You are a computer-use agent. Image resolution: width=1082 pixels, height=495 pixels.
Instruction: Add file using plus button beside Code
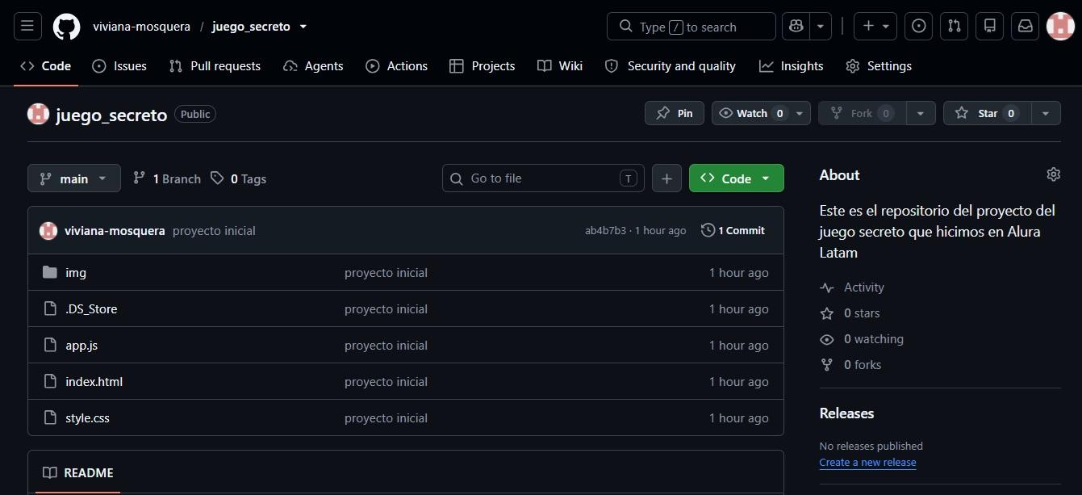click(x=666, y=178)
